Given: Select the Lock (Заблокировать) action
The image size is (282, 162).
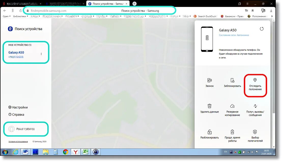Looking at the screenshot, I should [232, 83].
